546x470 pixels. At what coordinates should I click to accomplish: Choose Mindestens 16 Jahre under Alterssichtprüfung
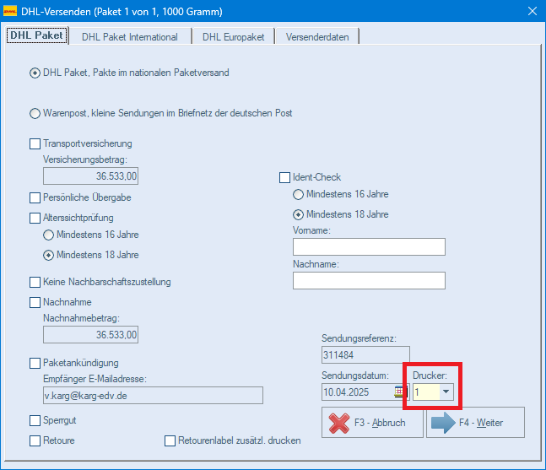[48, 235]
